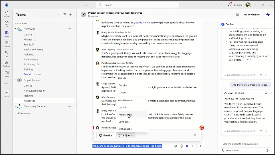Close the Copilot rewrite bar
275x155 pixels.
tap(195, 135)
